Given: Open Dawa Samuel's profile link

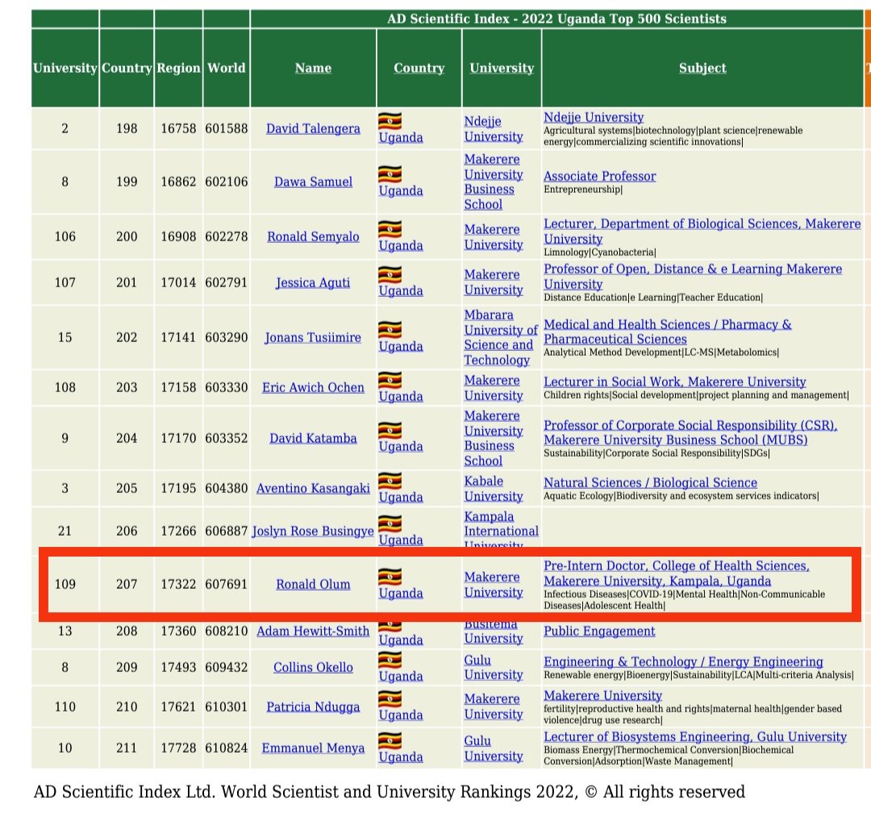Looking at the screenshot, I should click(x=313, y=181).
